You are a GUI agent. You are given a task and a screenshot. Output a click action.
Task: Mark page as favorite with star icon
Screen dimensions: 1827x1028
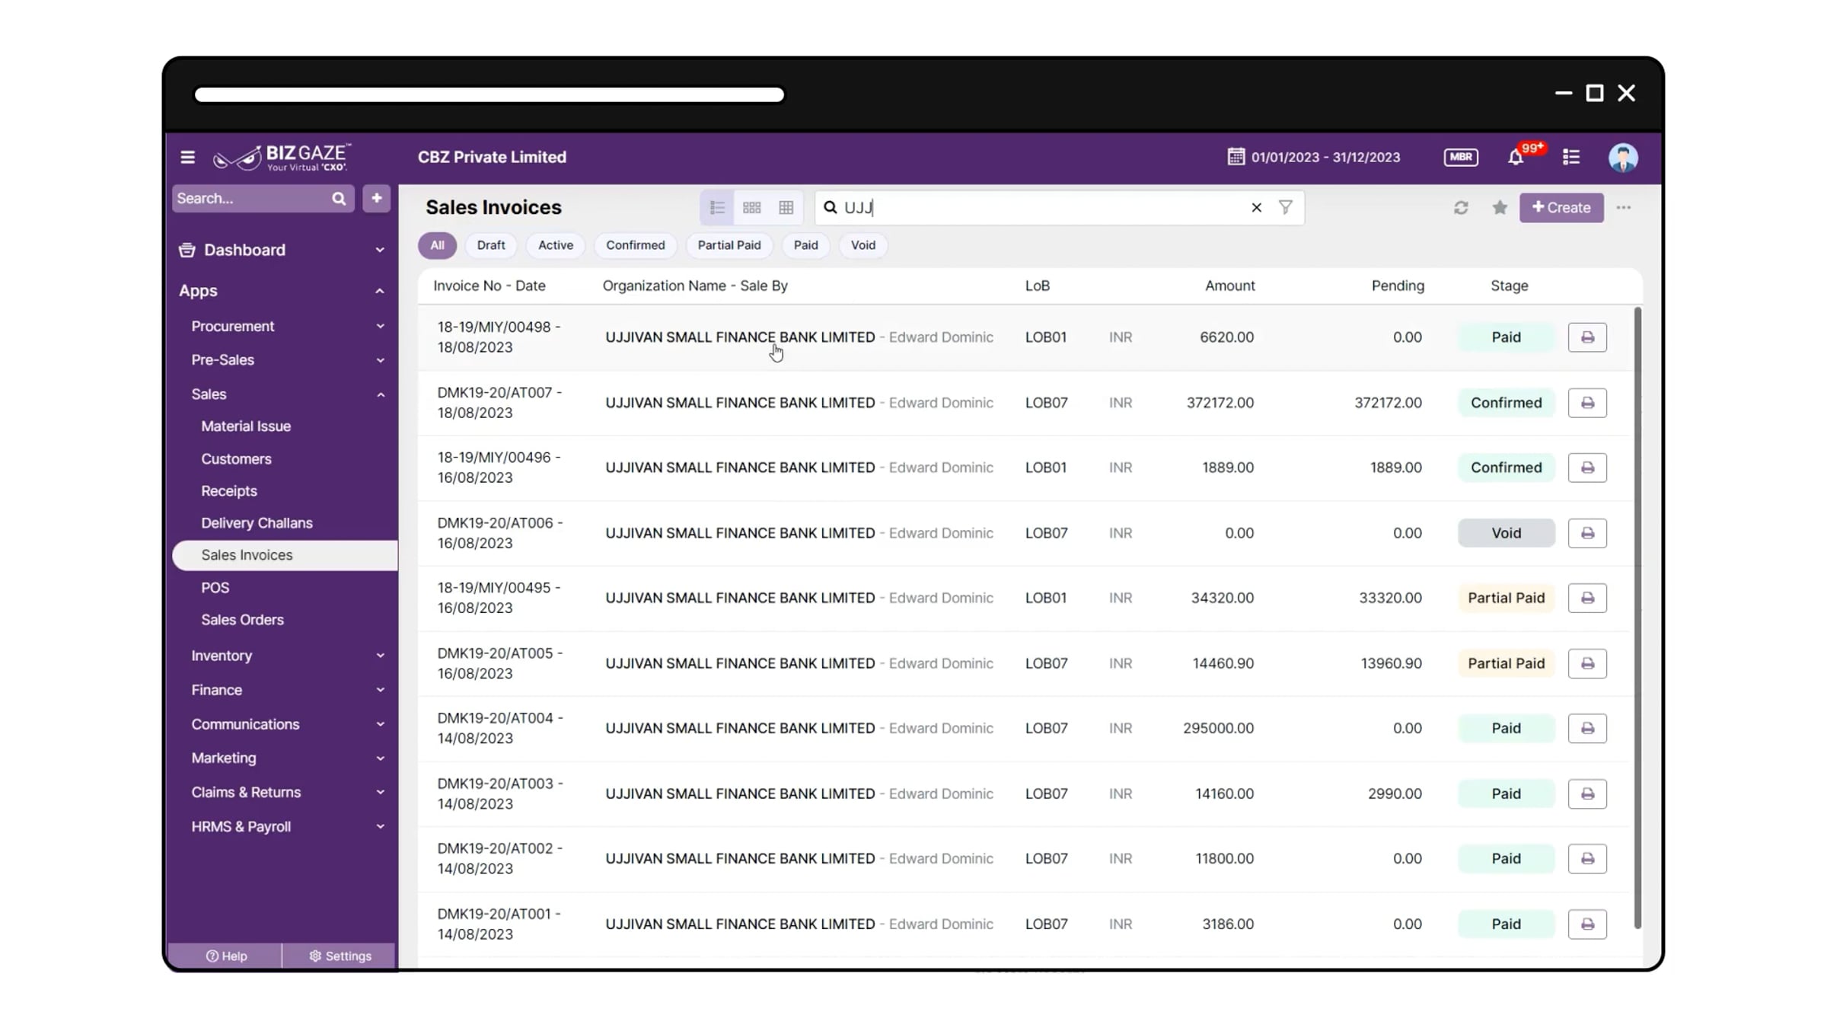click(x=1499, y=208)
